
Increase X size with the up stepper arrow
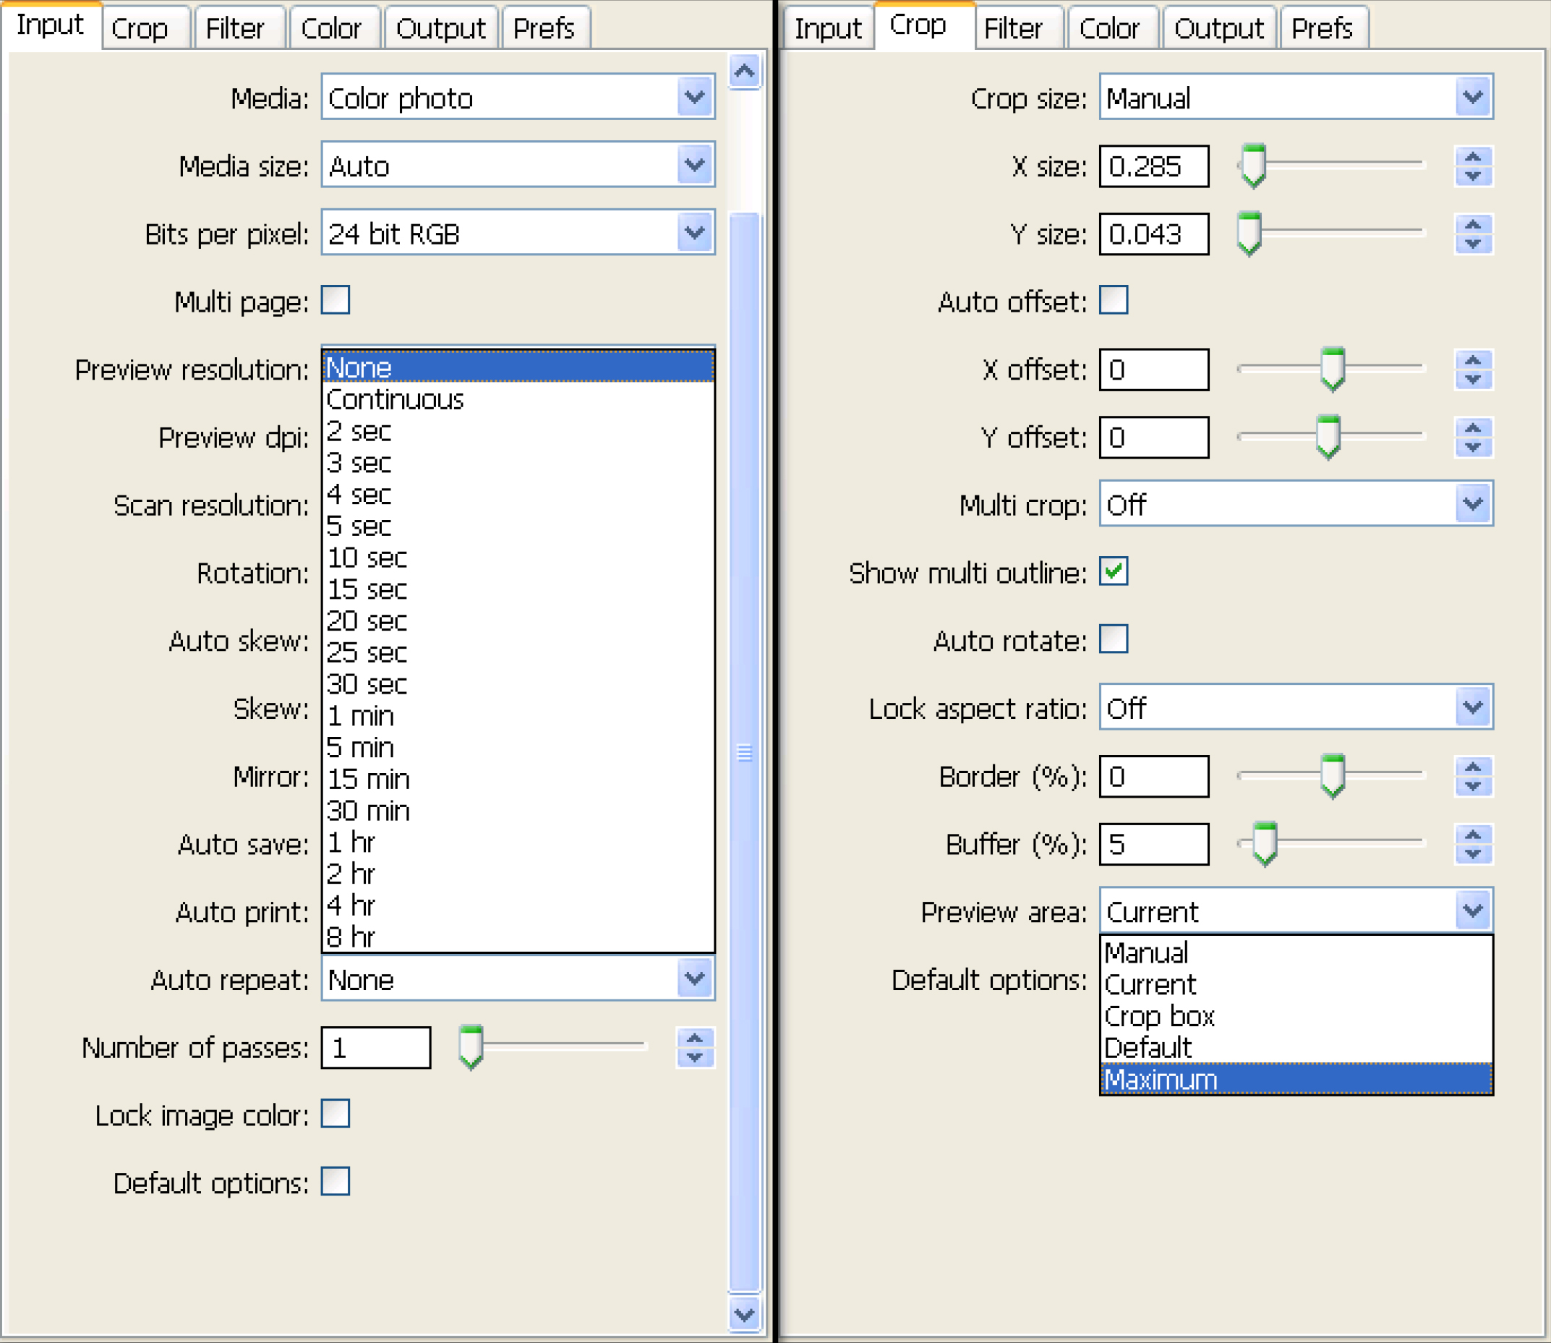click(1472, 158)
